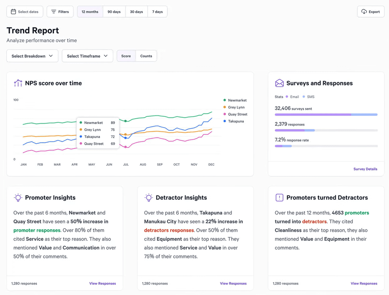
Task: Click the lightbulb icon on Detractor Insights
Action: [149, 197]
